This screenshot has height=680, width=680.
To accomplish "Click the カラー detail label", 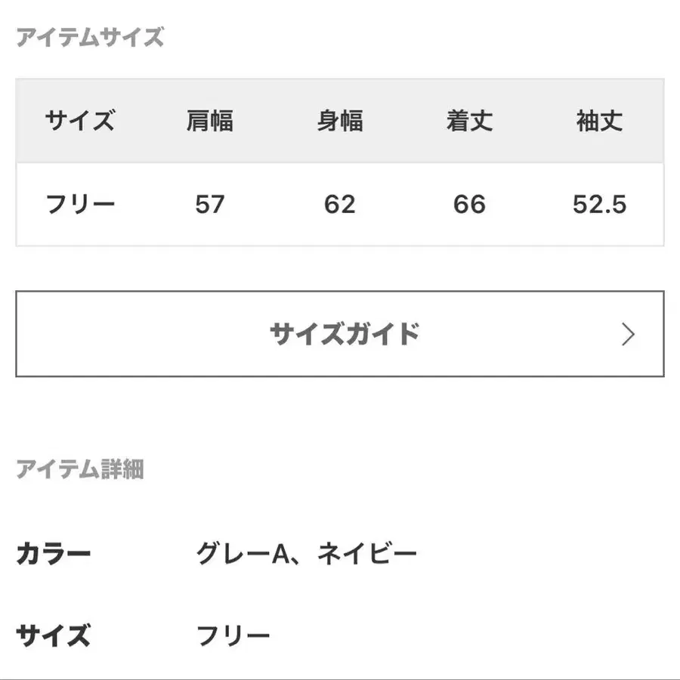I will pyautogui.click(x=53, y=555).
